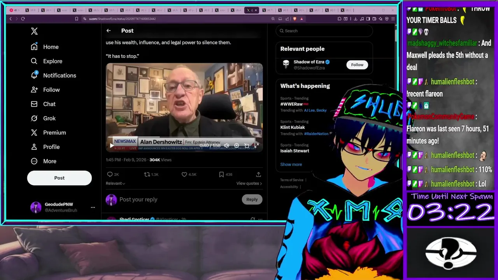Open browser downloads icon
498x280 pixels.
click(x=355, y=19)
